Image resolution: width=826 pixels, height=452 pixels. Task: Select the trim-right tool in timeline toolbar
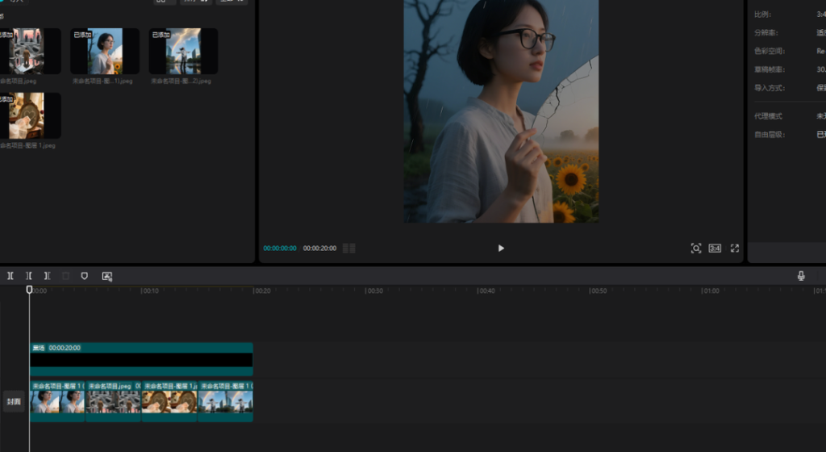tap(47, 276)
